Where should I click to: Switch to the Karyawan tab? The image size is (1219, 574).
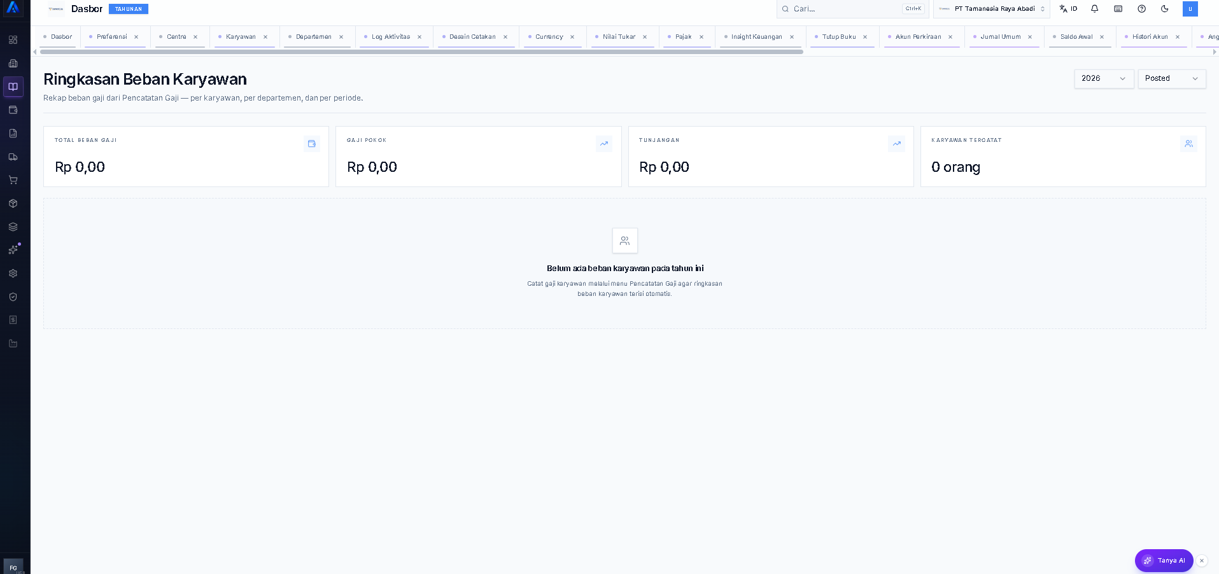[241, 37]
